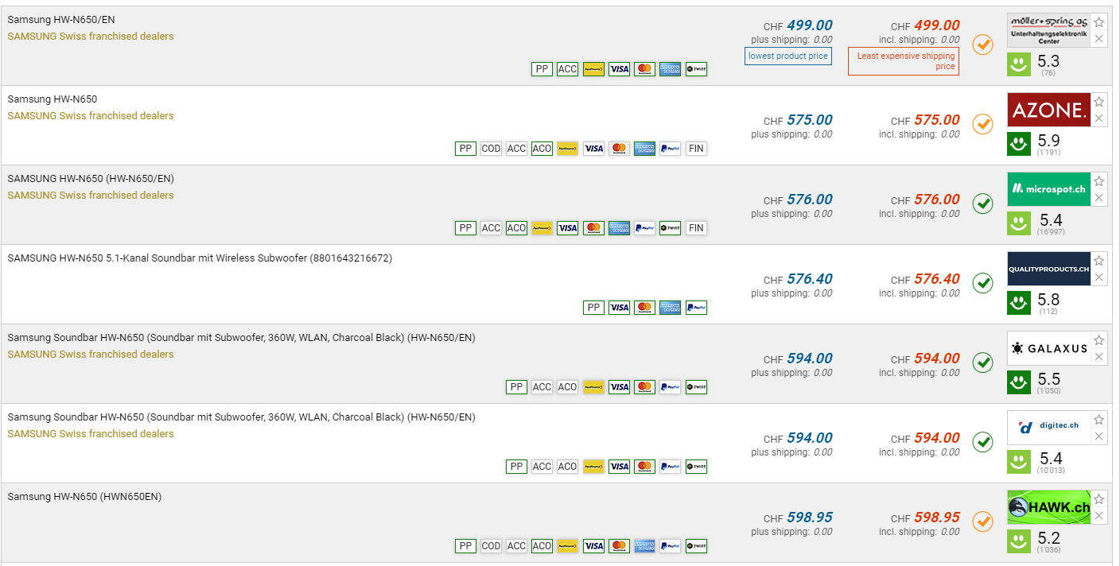Open the 'Samsung HW-N650 (HWN650EN)' offer link
The height and width of the screenshot is (566, 1120).
point(84,496)
